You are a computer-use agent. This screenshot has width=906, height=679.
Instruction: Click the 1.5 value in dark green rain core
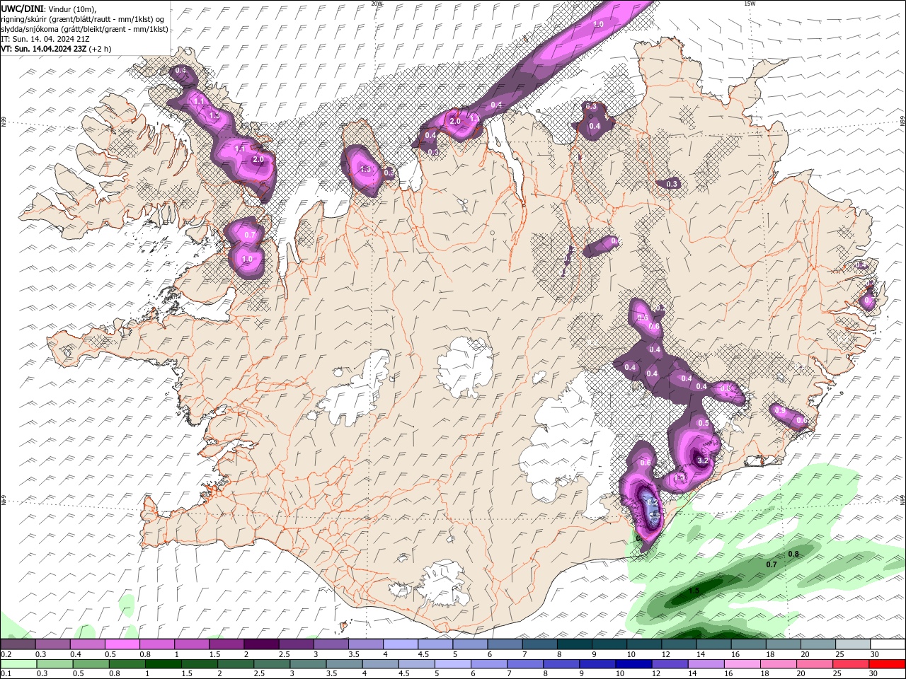coord(694,591)
